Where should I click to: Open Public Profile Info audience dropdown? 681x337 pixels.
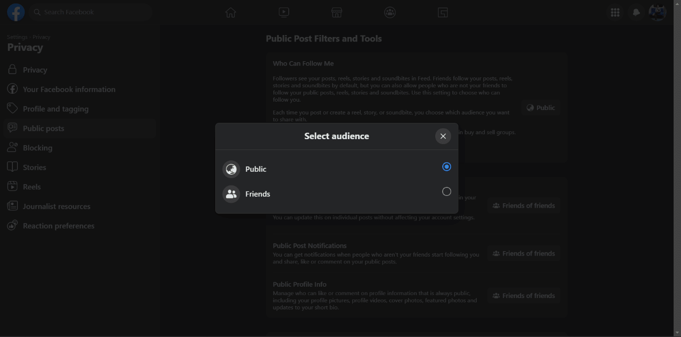point(524,296)
